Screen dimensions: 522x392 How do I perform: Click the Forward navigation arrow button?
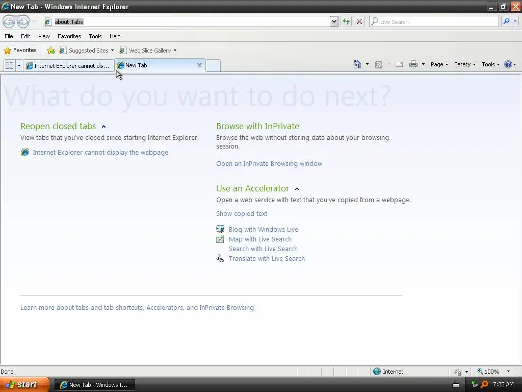pyautogui.click(x=23, y=21)
